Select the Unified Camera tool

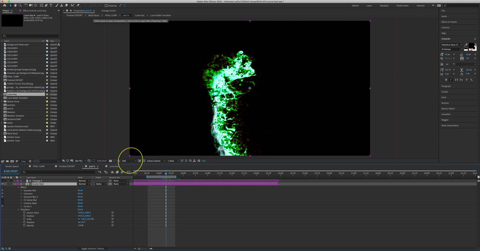tap(31, 5)
